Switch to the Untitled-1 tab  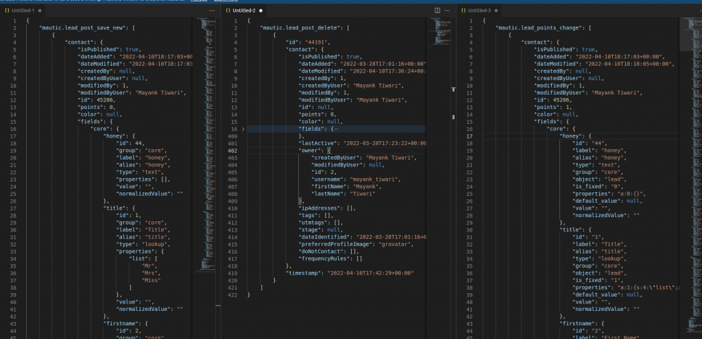click(x=22, y=10)
